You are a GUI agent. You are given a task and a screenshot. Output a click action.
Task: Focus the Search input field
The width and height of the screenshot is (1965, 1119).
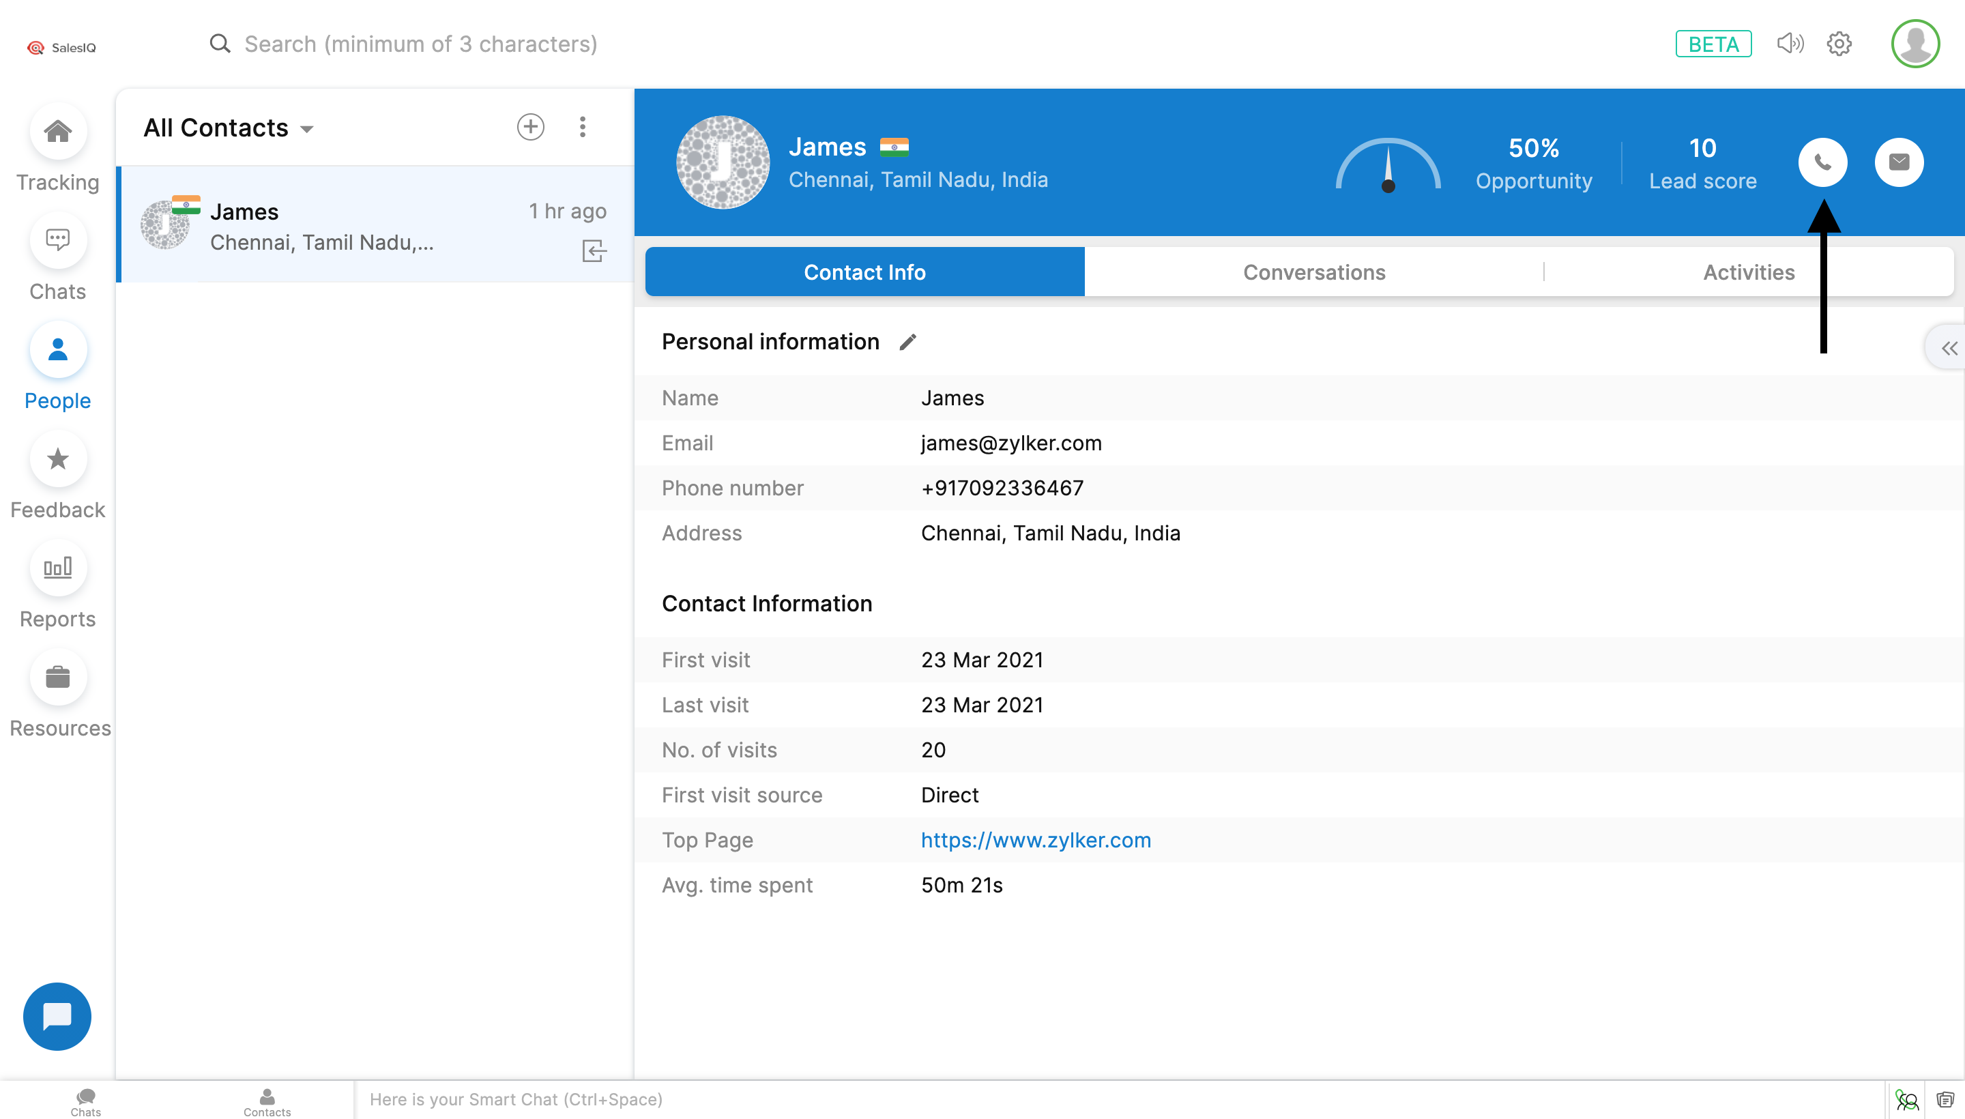click(421, 44)
